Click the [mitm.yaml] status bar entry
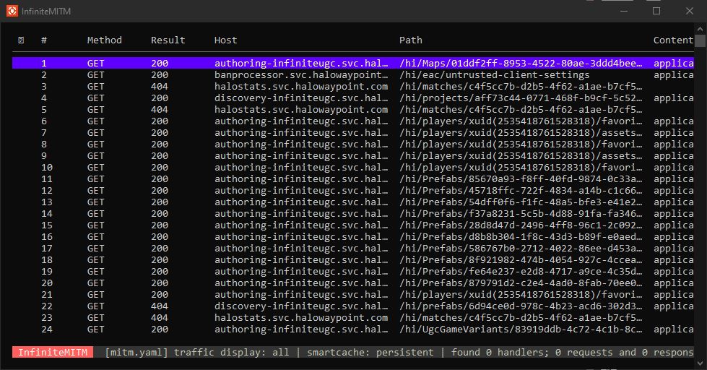 pyautogui.click(x=136, y=353)
